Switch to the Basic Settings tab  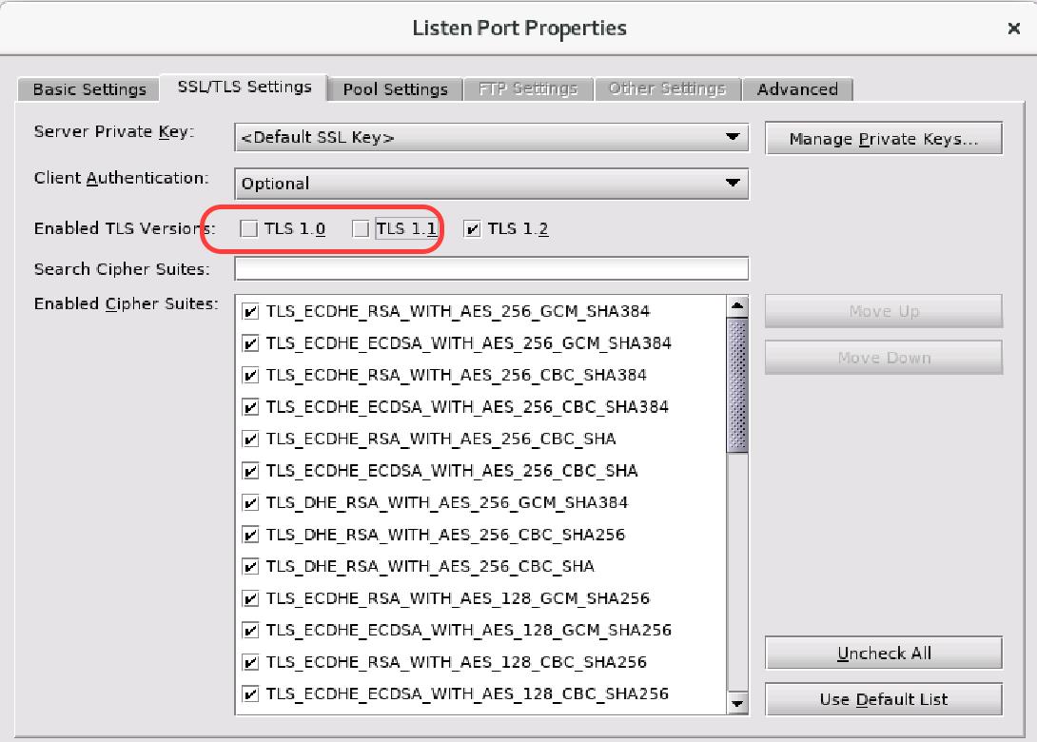[x=88, y=88]
